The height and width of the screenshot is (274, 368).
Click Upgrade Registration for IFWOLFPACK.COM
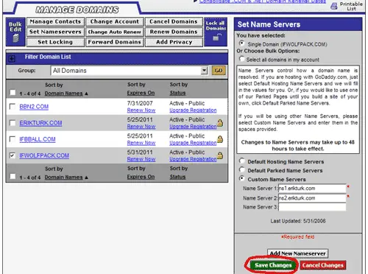pyautogui.click(x=193, y=159)
